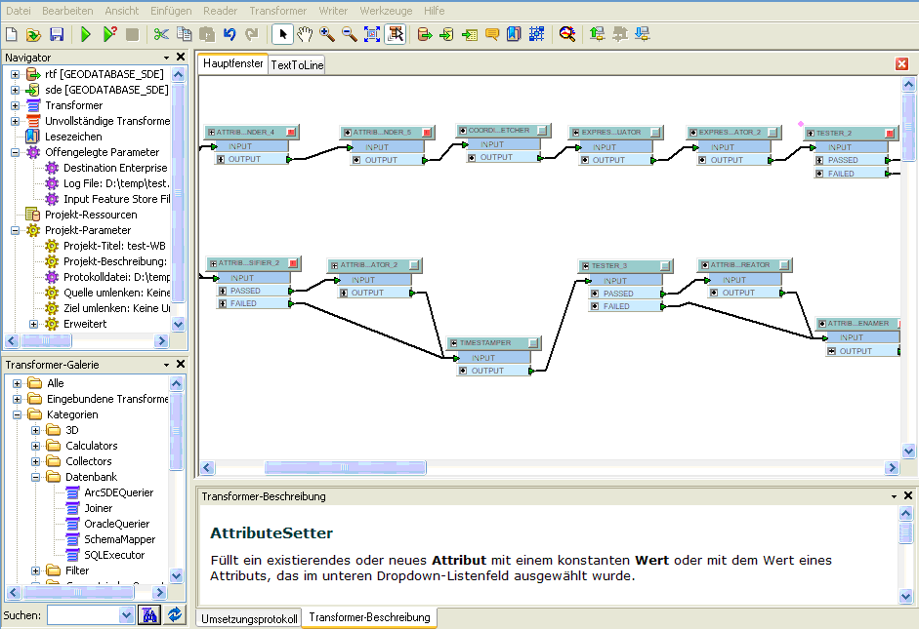Save the workspace using the floppy disk icon
The image size is (919, 629).
point(57,35)
